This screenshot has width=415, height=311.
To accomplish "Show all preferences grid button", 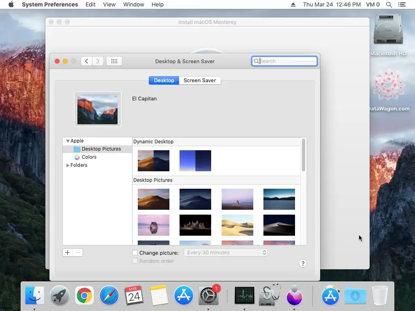I will click(x=114, y=61).
